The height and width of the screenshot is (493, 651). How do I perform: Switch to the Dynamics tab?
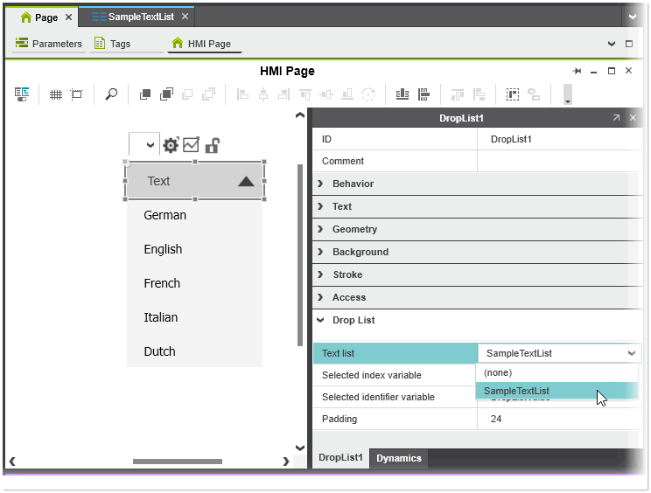(x=398, y=458)
